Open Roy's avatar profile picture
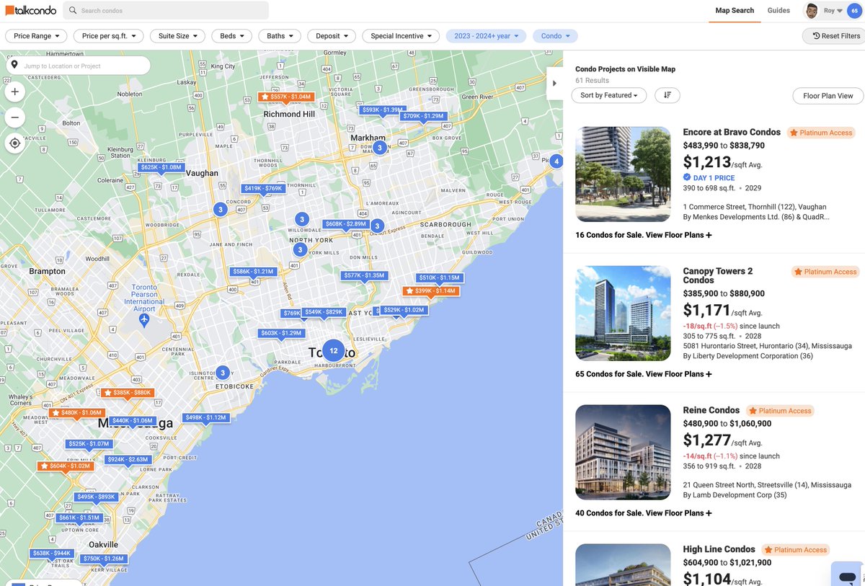 click(812, 11)
